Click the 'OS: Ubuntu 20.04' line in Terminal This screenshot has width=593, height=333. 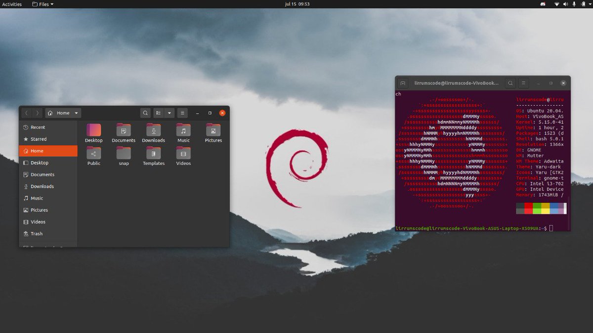point(540,111)
